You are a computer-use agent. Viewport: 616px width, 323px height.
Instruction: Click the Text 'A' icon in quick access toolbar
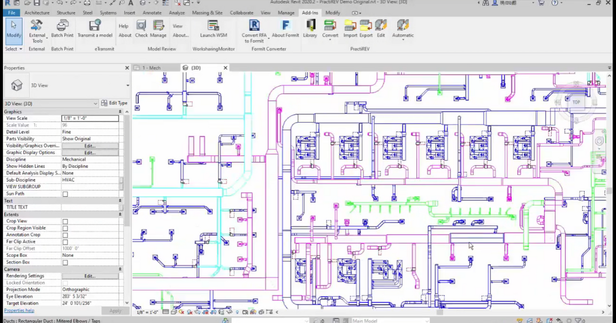(131, 3)
